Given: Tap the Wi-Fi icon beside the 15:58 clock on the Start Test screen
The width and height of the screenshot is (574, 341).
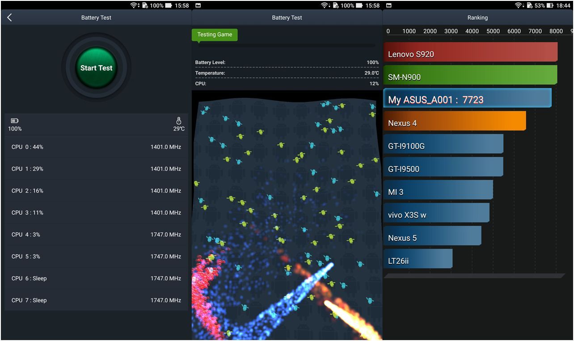Looking at the screenshot, I should 134,5.
